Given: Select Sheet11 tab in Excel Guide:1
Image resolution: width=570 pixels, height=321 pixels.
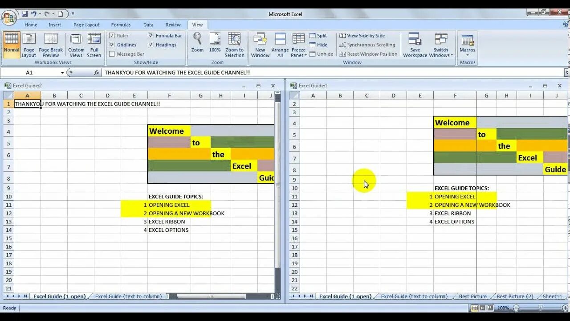Looking at the screenshot, I should [x=552, y=296].
